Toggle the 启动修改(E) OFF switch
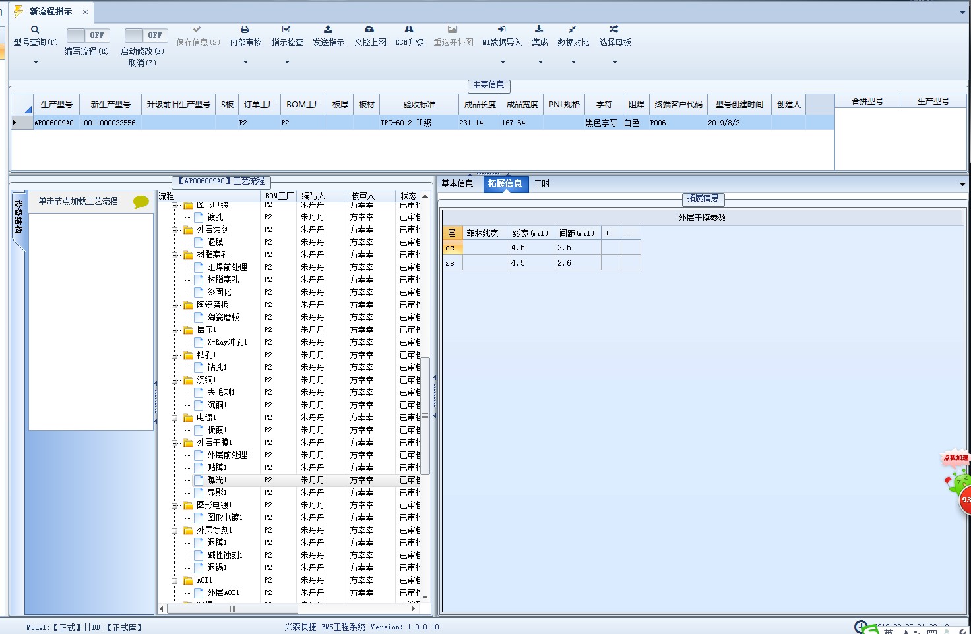The height and width of the screenshot is (634, 971). tap(146, 35)
